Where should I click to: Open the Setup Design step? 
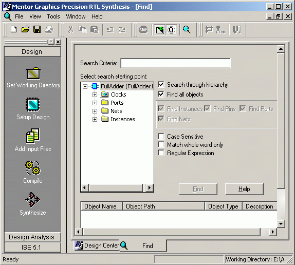click(33, 105)
